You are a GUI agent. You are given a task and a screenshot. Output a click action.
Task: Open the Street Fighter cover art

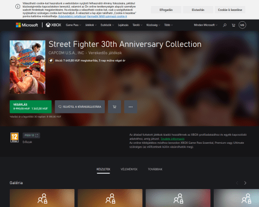[x=27, y=67]
